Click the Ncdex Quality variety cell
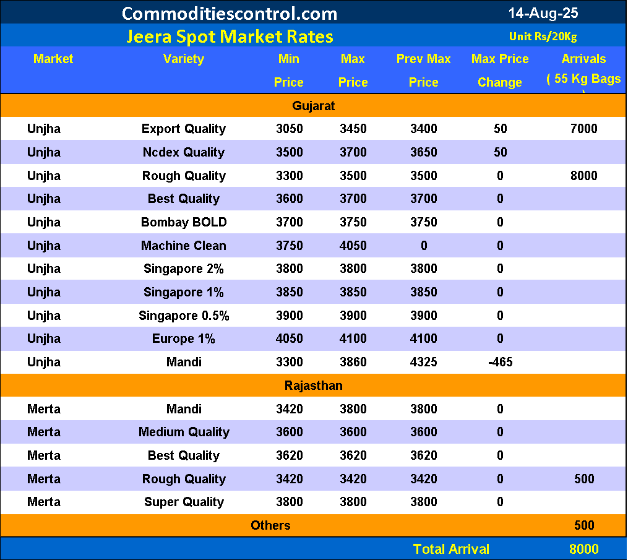Screen dimensions: 628x560 184,152
